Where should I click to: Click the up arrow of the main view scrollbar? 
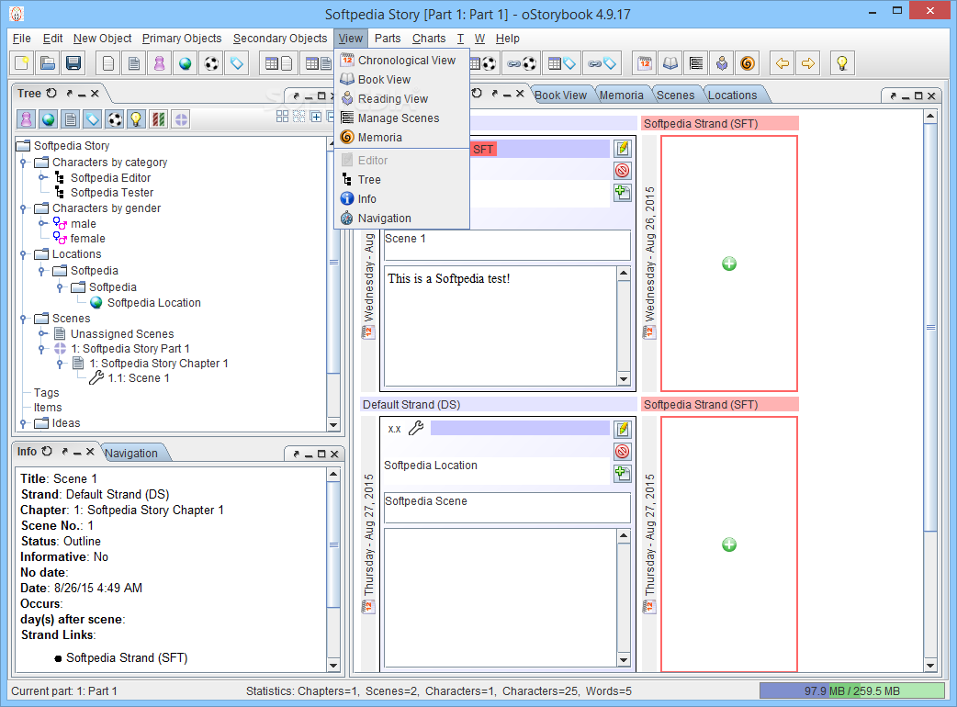[x=930, y=116]
